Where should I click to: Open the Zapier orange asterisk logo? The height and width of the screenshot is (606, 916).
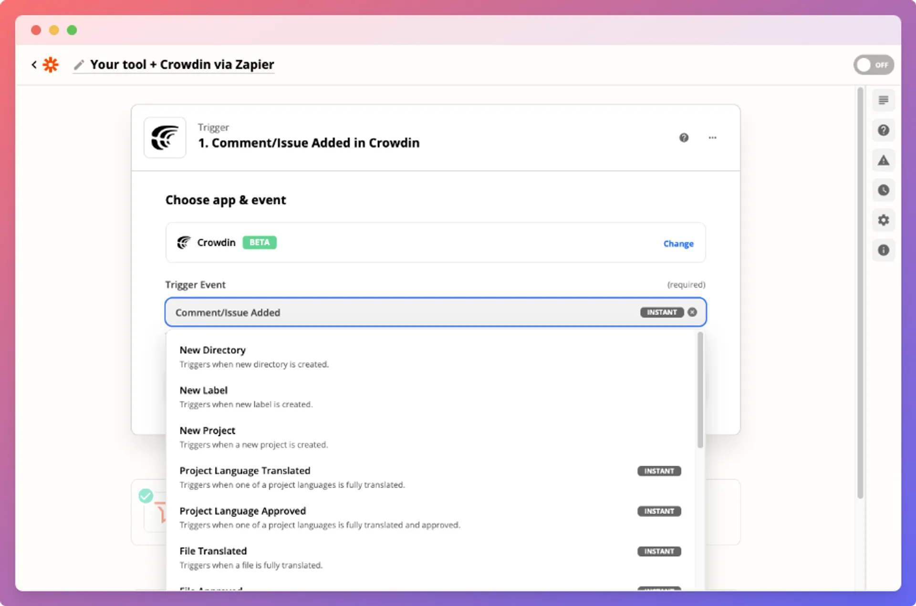pyautogui.click(x=51, y=64)
